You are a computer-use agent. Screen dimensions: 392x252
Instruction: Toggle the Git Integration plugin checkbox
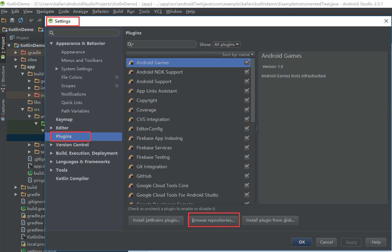click(x=247, y=167)
